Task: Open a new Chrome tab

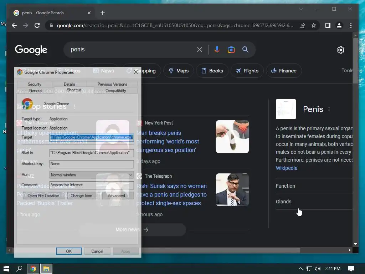Action: 103,13
